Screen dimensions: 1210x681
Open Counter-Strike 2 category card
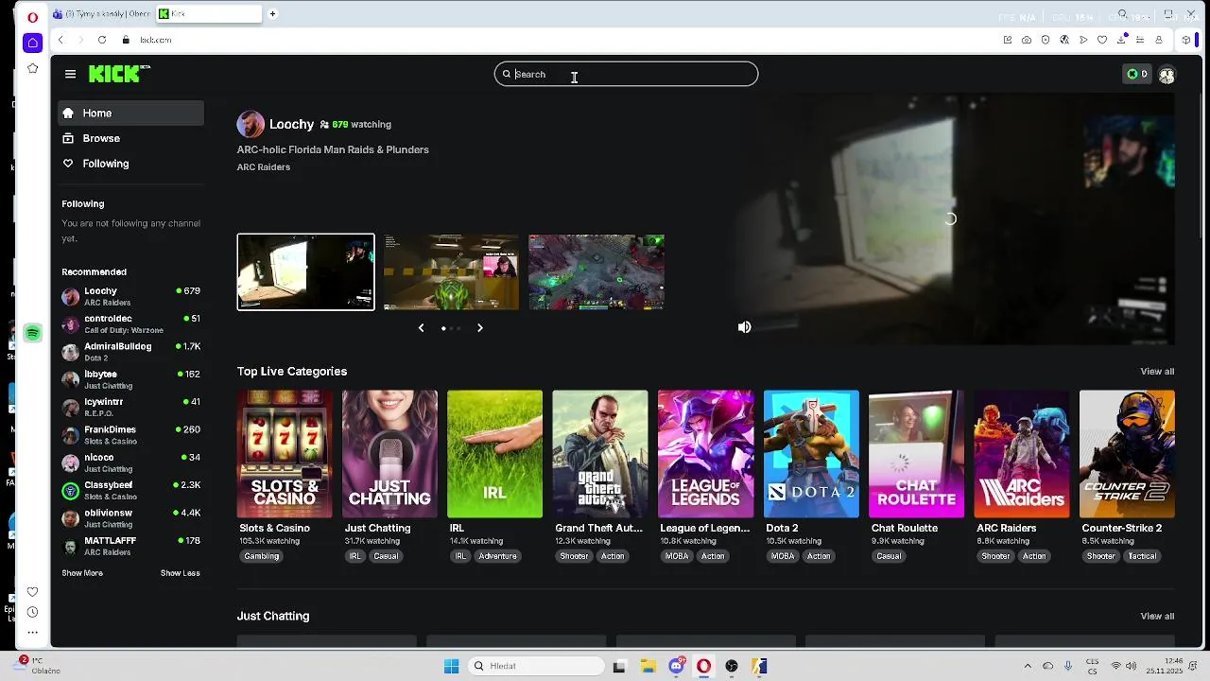(x=1127, y=454)
